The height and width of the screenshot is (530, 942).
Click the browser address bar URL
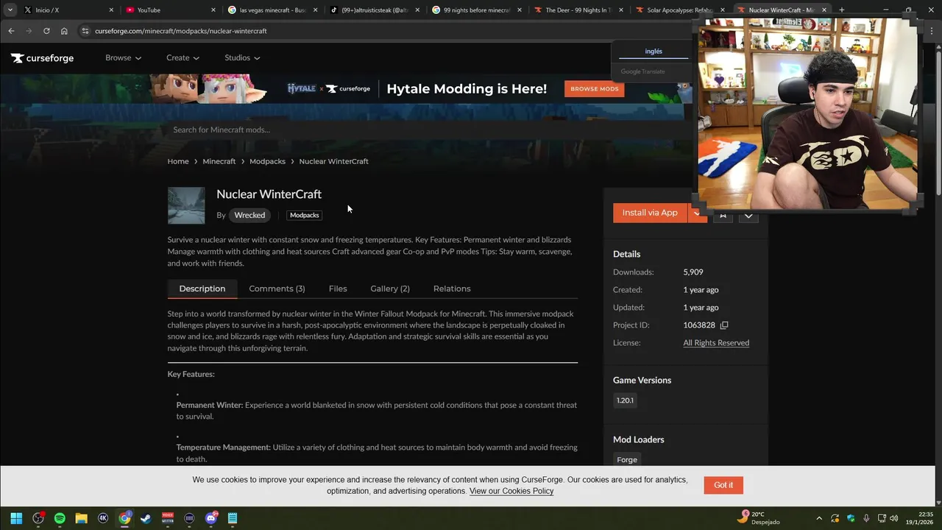point(180,31)
